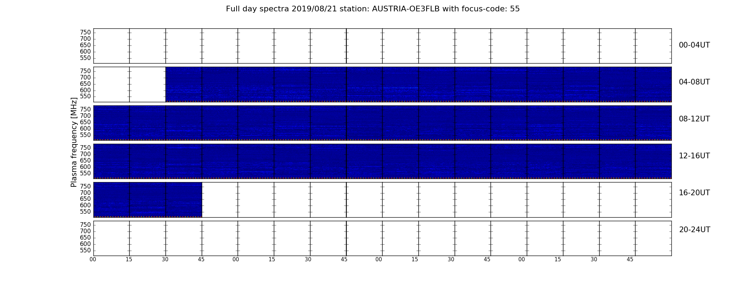Click the 650 tick label of the 16-20UT panel
This screenshot has height=284, width=746.
(x=85, y=199)
